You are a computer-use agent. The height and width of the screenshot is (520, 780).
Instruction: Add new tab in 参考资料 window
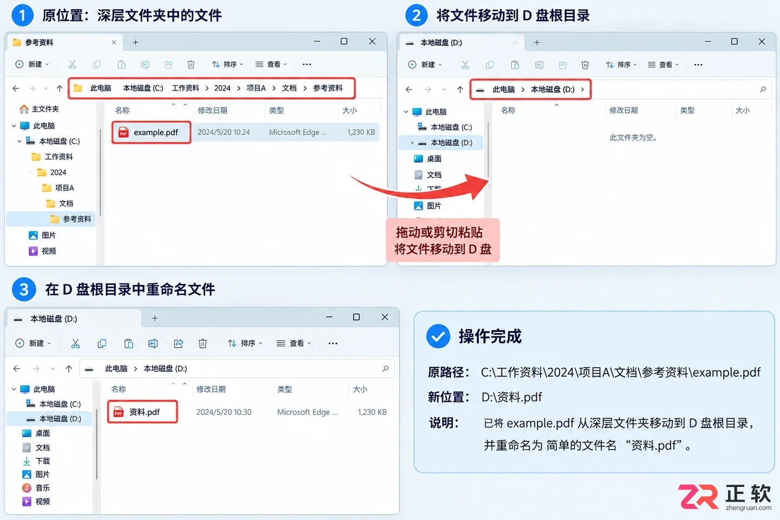coord(136,42)
